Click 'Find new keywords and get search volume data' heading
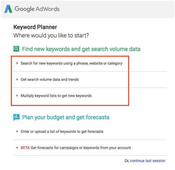 pos(81,49)
